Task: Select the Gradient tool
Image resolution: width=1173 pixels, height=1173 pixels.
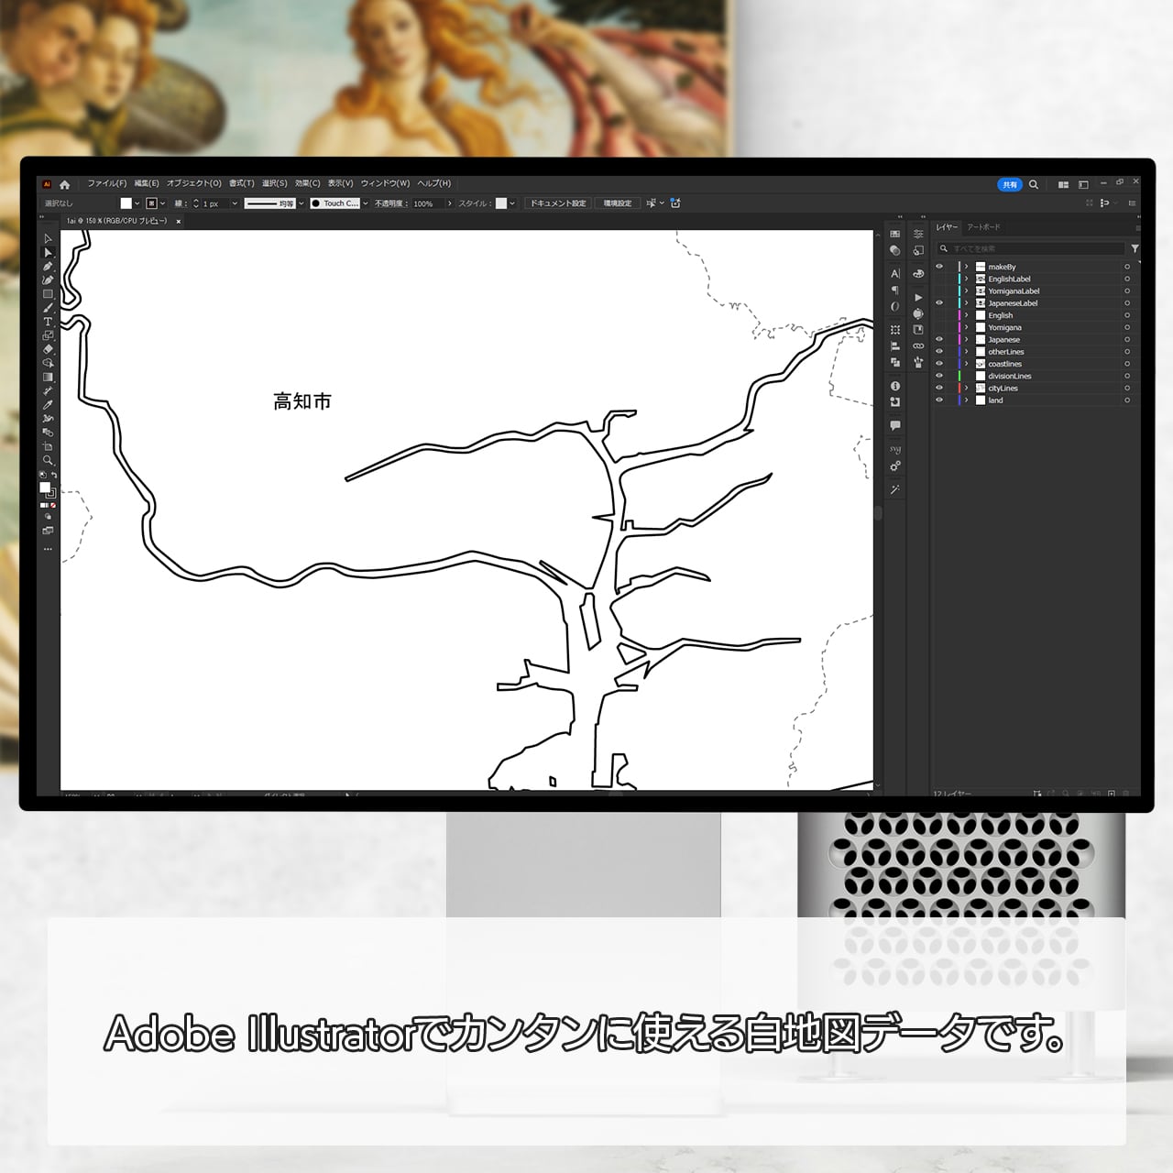Action: 48,377
